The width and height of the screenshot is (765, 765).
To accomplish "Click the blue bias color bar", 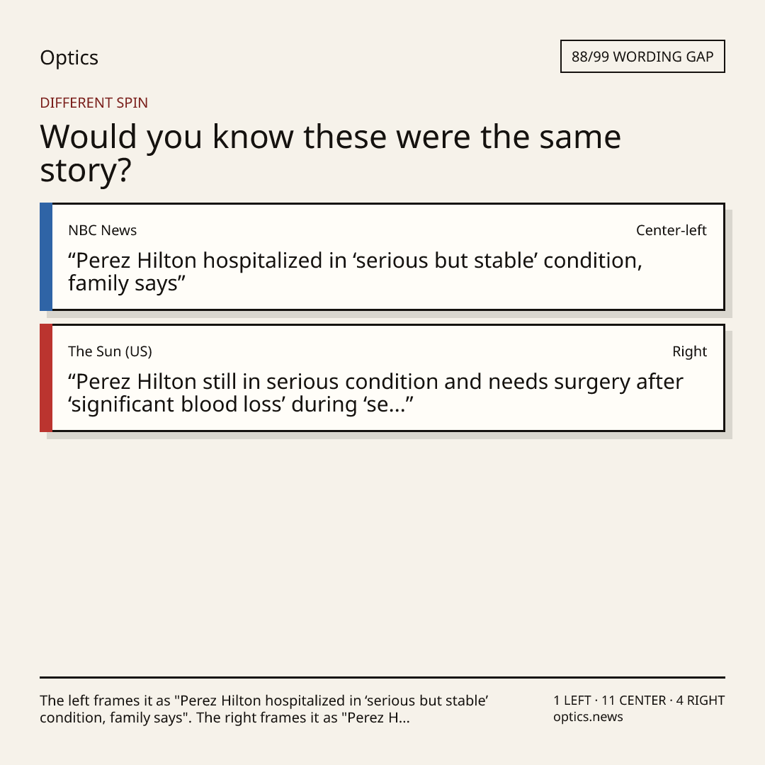I will pos(46,256).
